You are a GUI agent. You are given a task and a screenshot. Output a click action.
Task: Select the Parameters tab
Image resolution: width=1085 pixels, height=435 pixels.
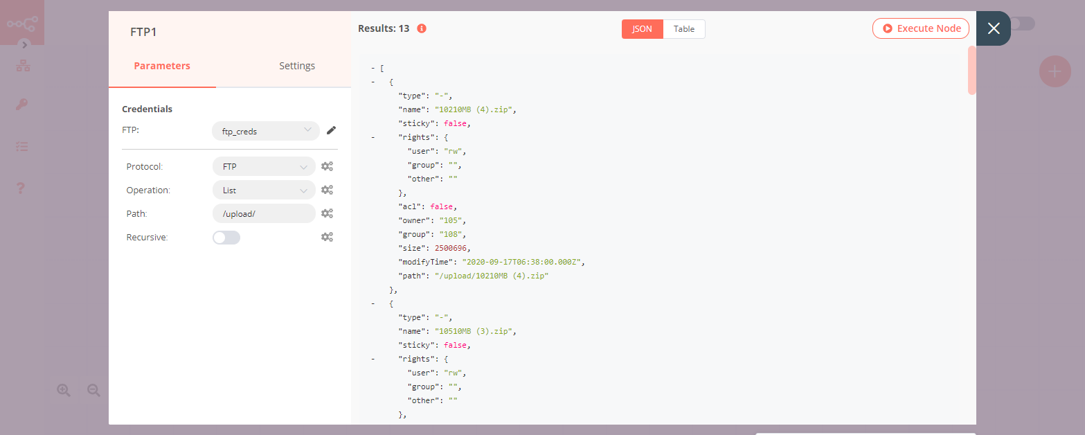pyautogui.click(x=162, y=66)
